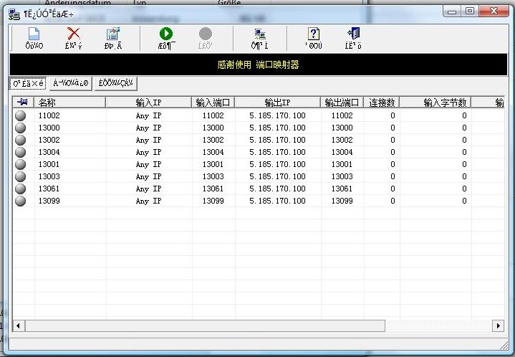515x357 pixels.
Task: Click the gray circle Stop toolbar icon
Action: coord(206,34)
